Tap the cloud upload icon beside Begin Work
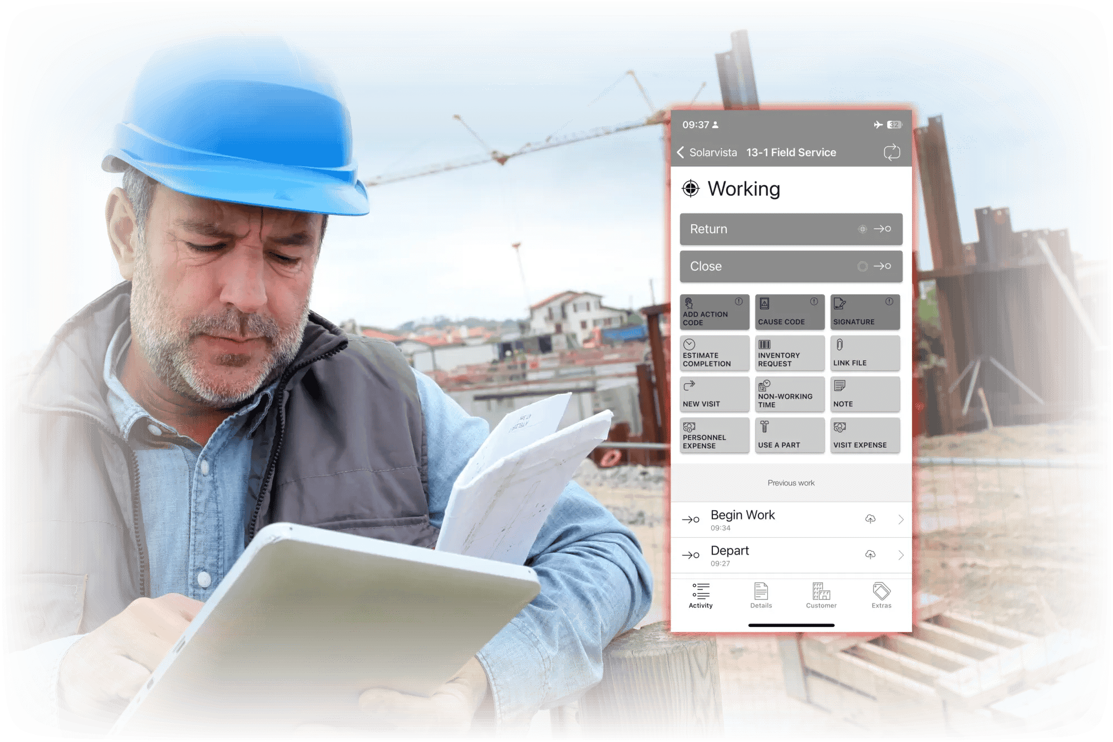1113x742 pixels. pyautogui.click(x=871, y=519)
